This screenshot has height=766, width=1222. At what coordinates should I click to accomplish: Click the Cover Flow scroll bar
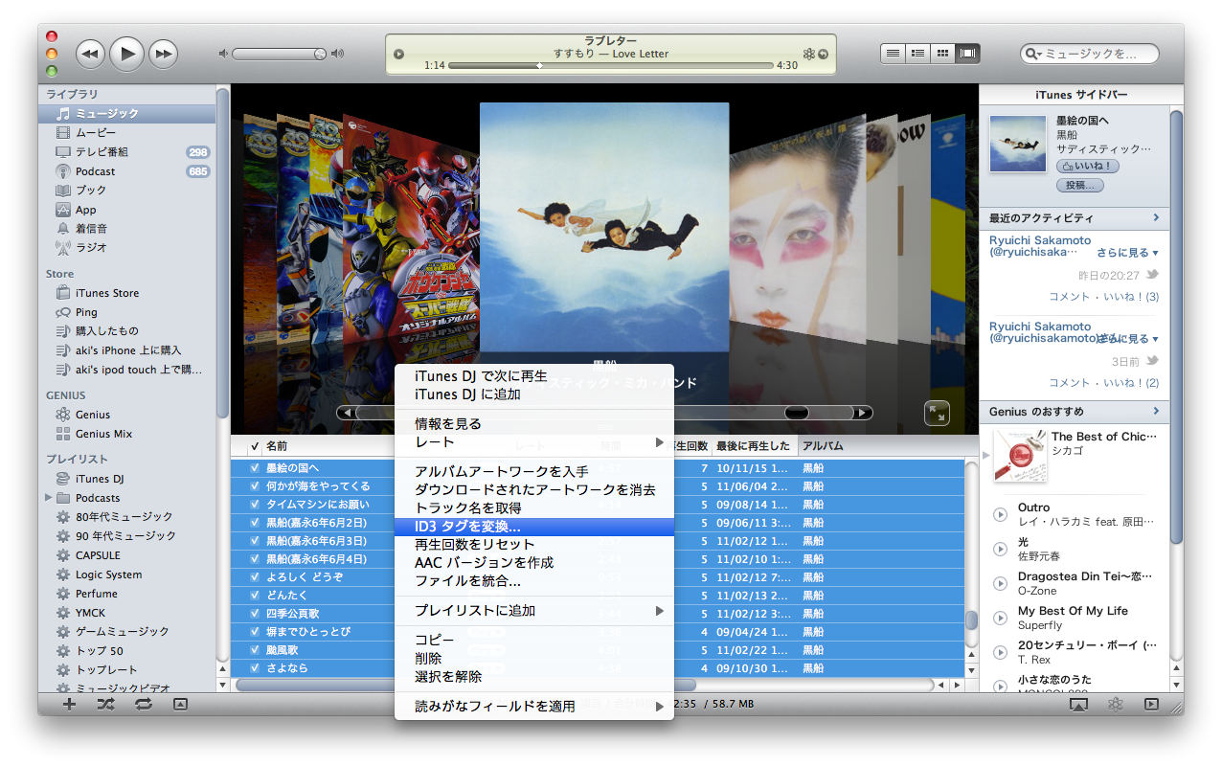click(606, 413)
